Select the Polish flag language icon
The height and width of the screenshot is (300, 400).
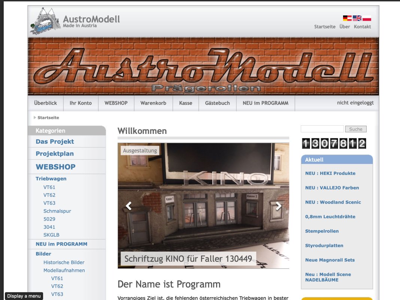pyautogui.click(x=367, y=18)
